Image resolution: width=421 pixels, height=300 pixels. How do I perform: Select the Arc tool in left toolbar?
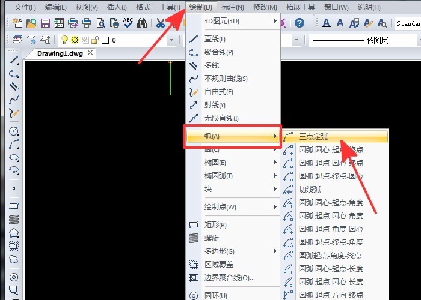14,144
